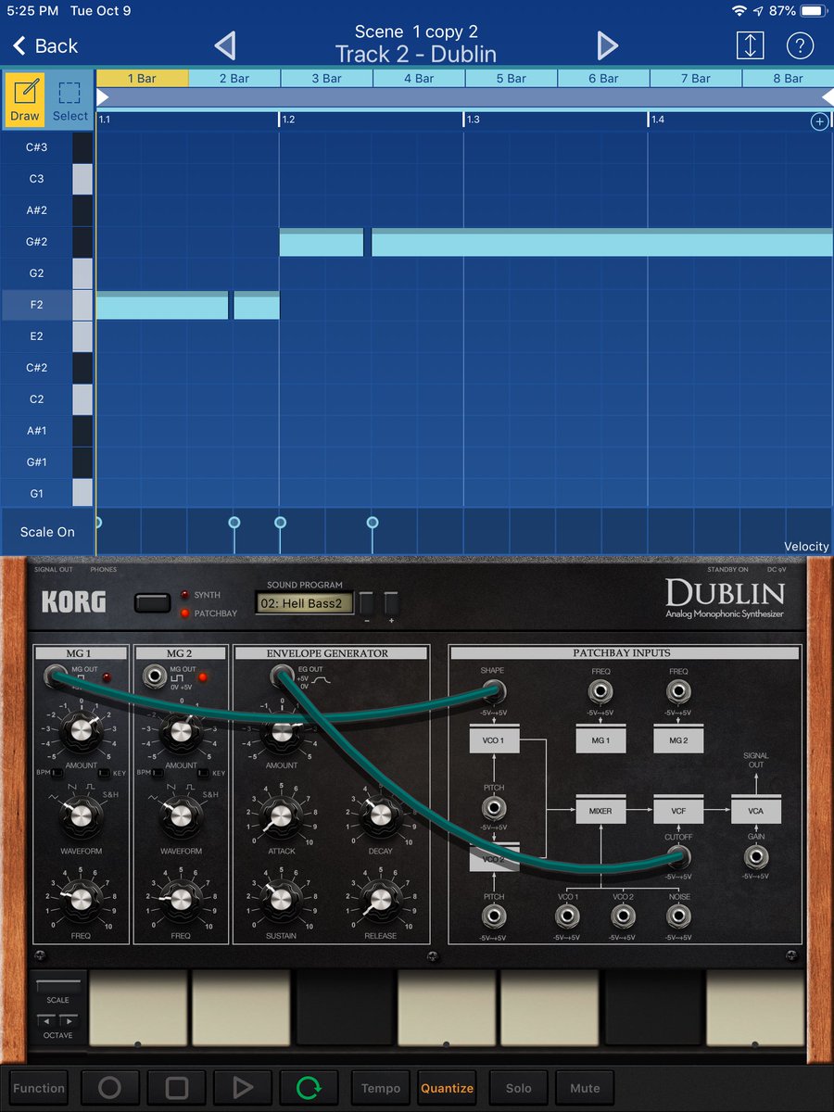The height and width of the screenshot is (1112, 834).
Task: Activate the Select marquee tool
Action: point(69,99)
